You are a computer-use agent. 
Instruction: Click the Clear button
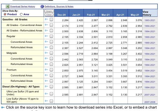point(49,15)
